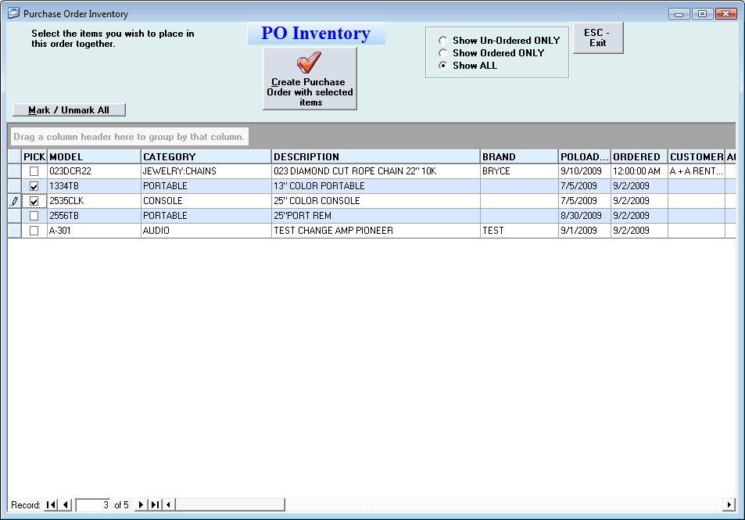Tick the PICK checkbox for A-301

pos(34,231)
